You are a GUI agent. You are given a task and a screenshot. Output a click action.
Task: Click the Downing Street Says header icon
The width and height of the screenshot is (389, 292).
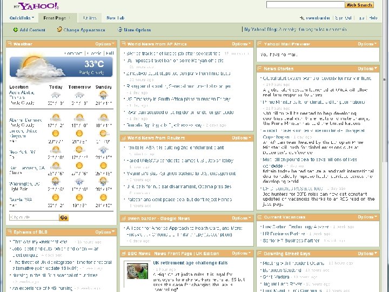click(x=259, y=253)
